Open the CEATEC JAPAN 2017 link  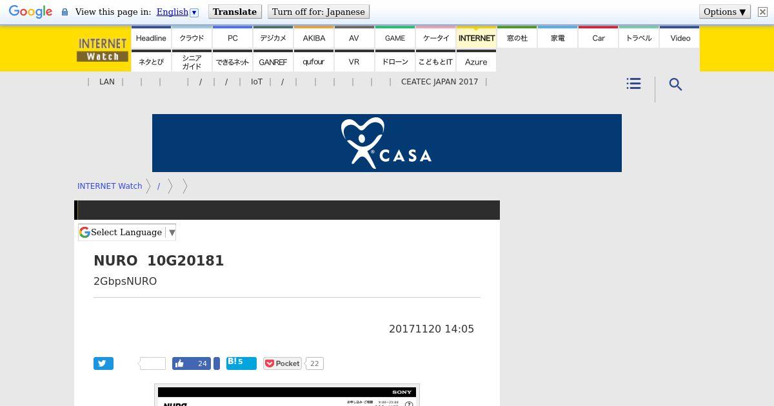click(439, 82)
